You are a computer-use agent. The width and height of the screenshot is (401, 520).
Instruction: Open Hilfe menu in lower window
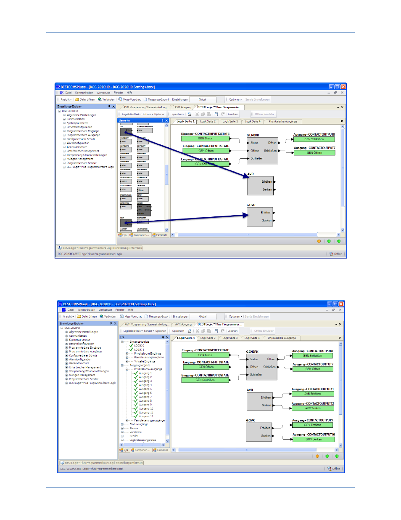[131, 309]
